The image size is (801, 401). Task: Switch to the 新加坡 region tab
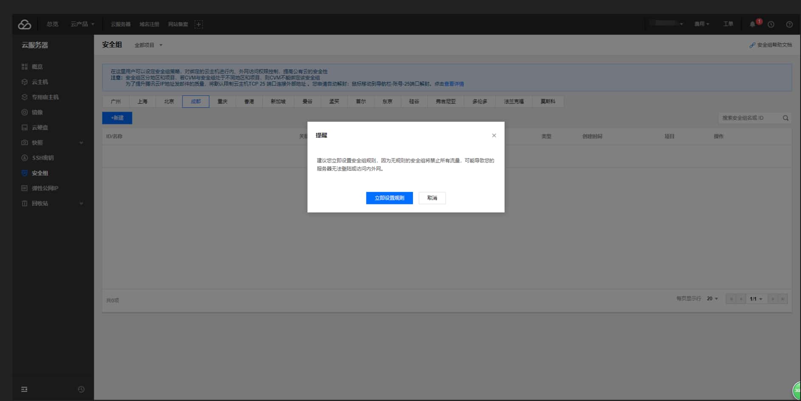pos(278,101)
